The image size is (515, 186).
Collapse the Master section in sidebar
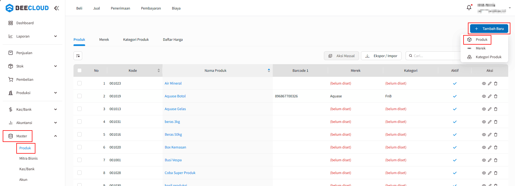click(x=56, y=136)
